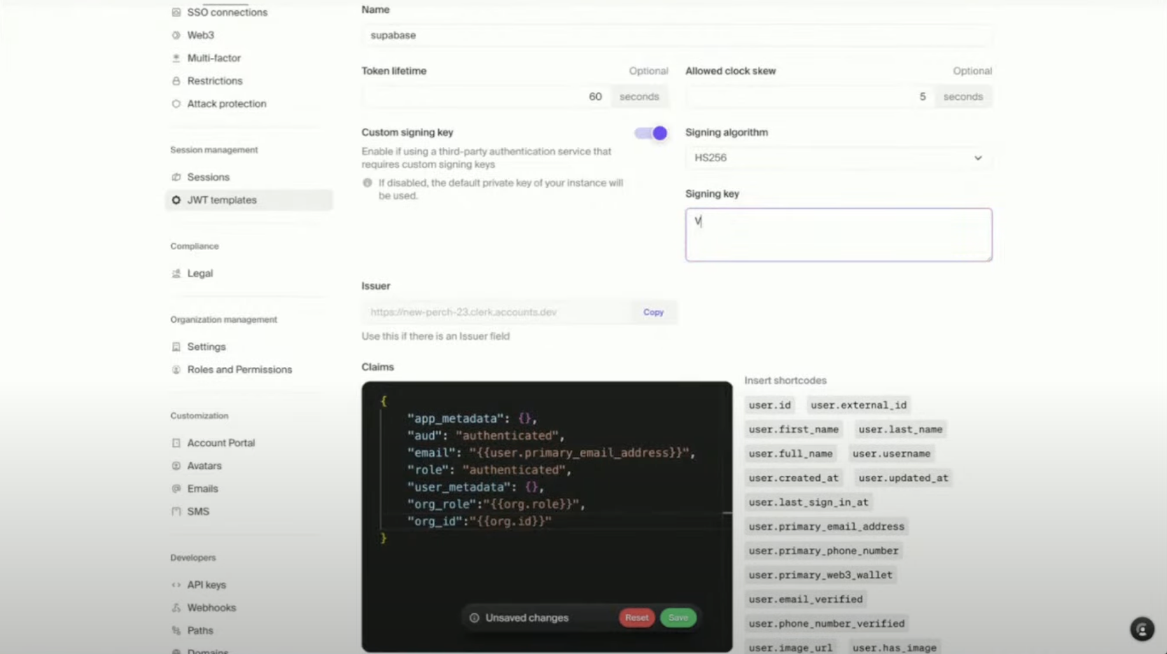
Task: Click the Token lifetime input field
Action: coord(486,97)
